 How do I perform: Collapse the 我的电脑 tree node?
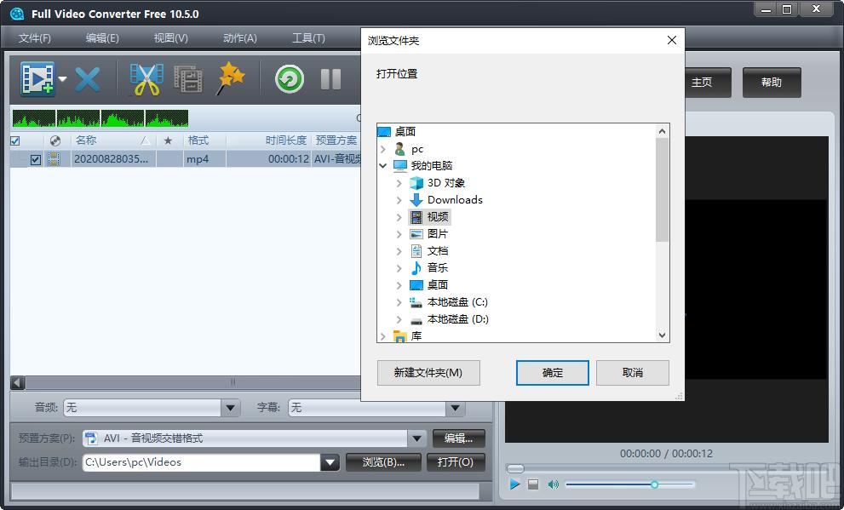(383, 166)
